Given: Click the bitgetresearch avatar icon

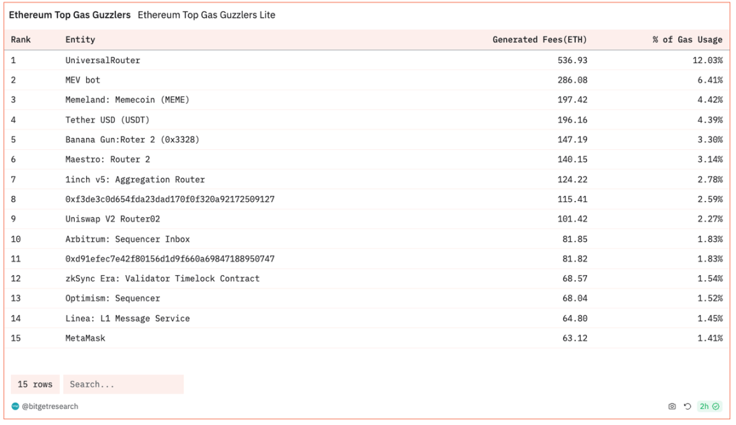Looking at the screenshot, I should point(15,406).
